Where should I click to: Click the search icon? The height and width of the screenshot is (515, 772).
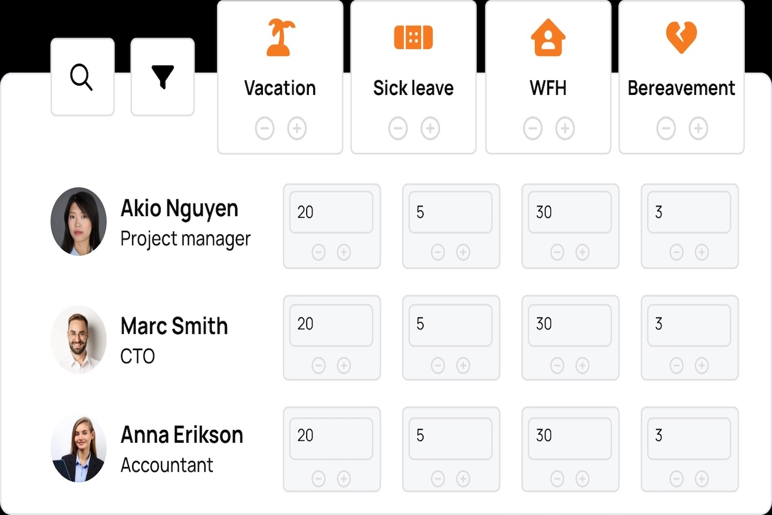(x=81, y=76)
